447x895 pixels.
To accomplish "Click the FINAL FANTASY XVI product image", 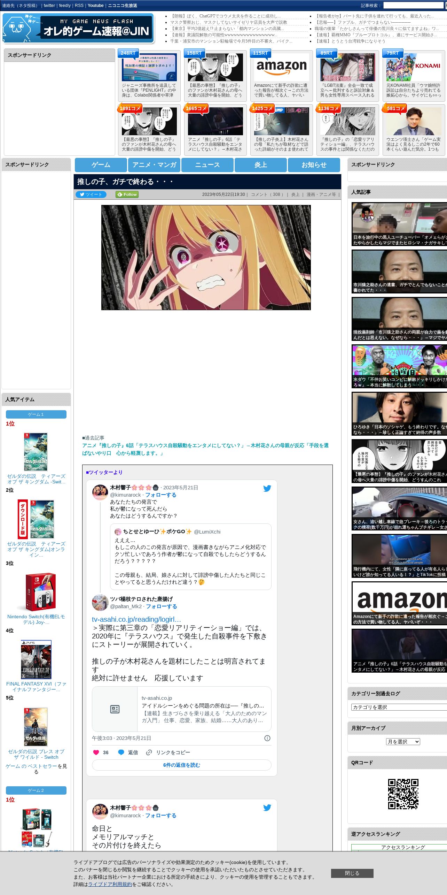I will click(36, 659).
